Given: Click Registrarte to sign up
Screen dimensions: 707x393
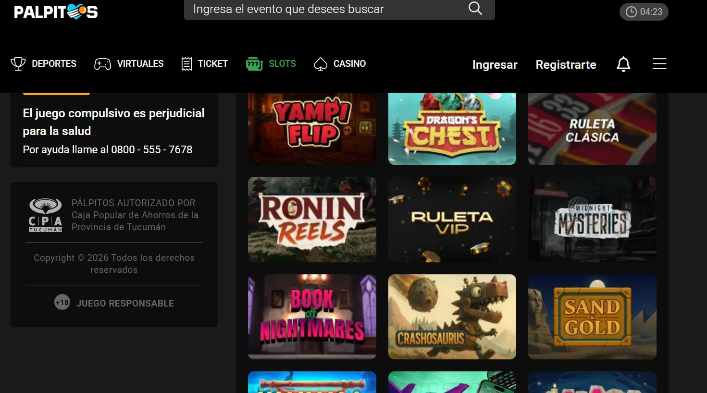Looking at the screenshot, I should (x=566, y=65).
